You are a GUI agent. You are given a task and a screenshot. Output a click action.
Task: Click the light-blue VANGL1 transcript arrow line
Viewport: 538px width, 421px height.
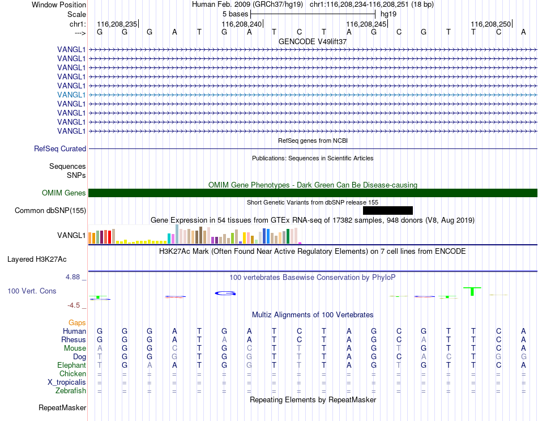tap(313, 95)
